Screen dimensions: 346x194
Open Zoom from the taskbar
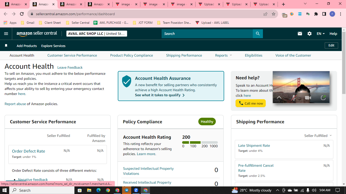coord(136,190)
